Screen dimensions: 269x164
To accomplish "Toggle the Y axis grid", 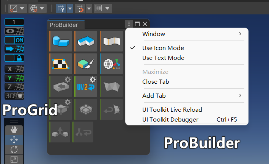I will point(14,78).
